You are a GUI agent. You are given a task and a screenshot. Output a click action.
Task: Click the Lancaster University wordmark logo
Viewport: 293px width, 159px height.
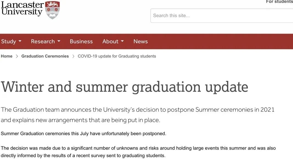tap(22, 8)
